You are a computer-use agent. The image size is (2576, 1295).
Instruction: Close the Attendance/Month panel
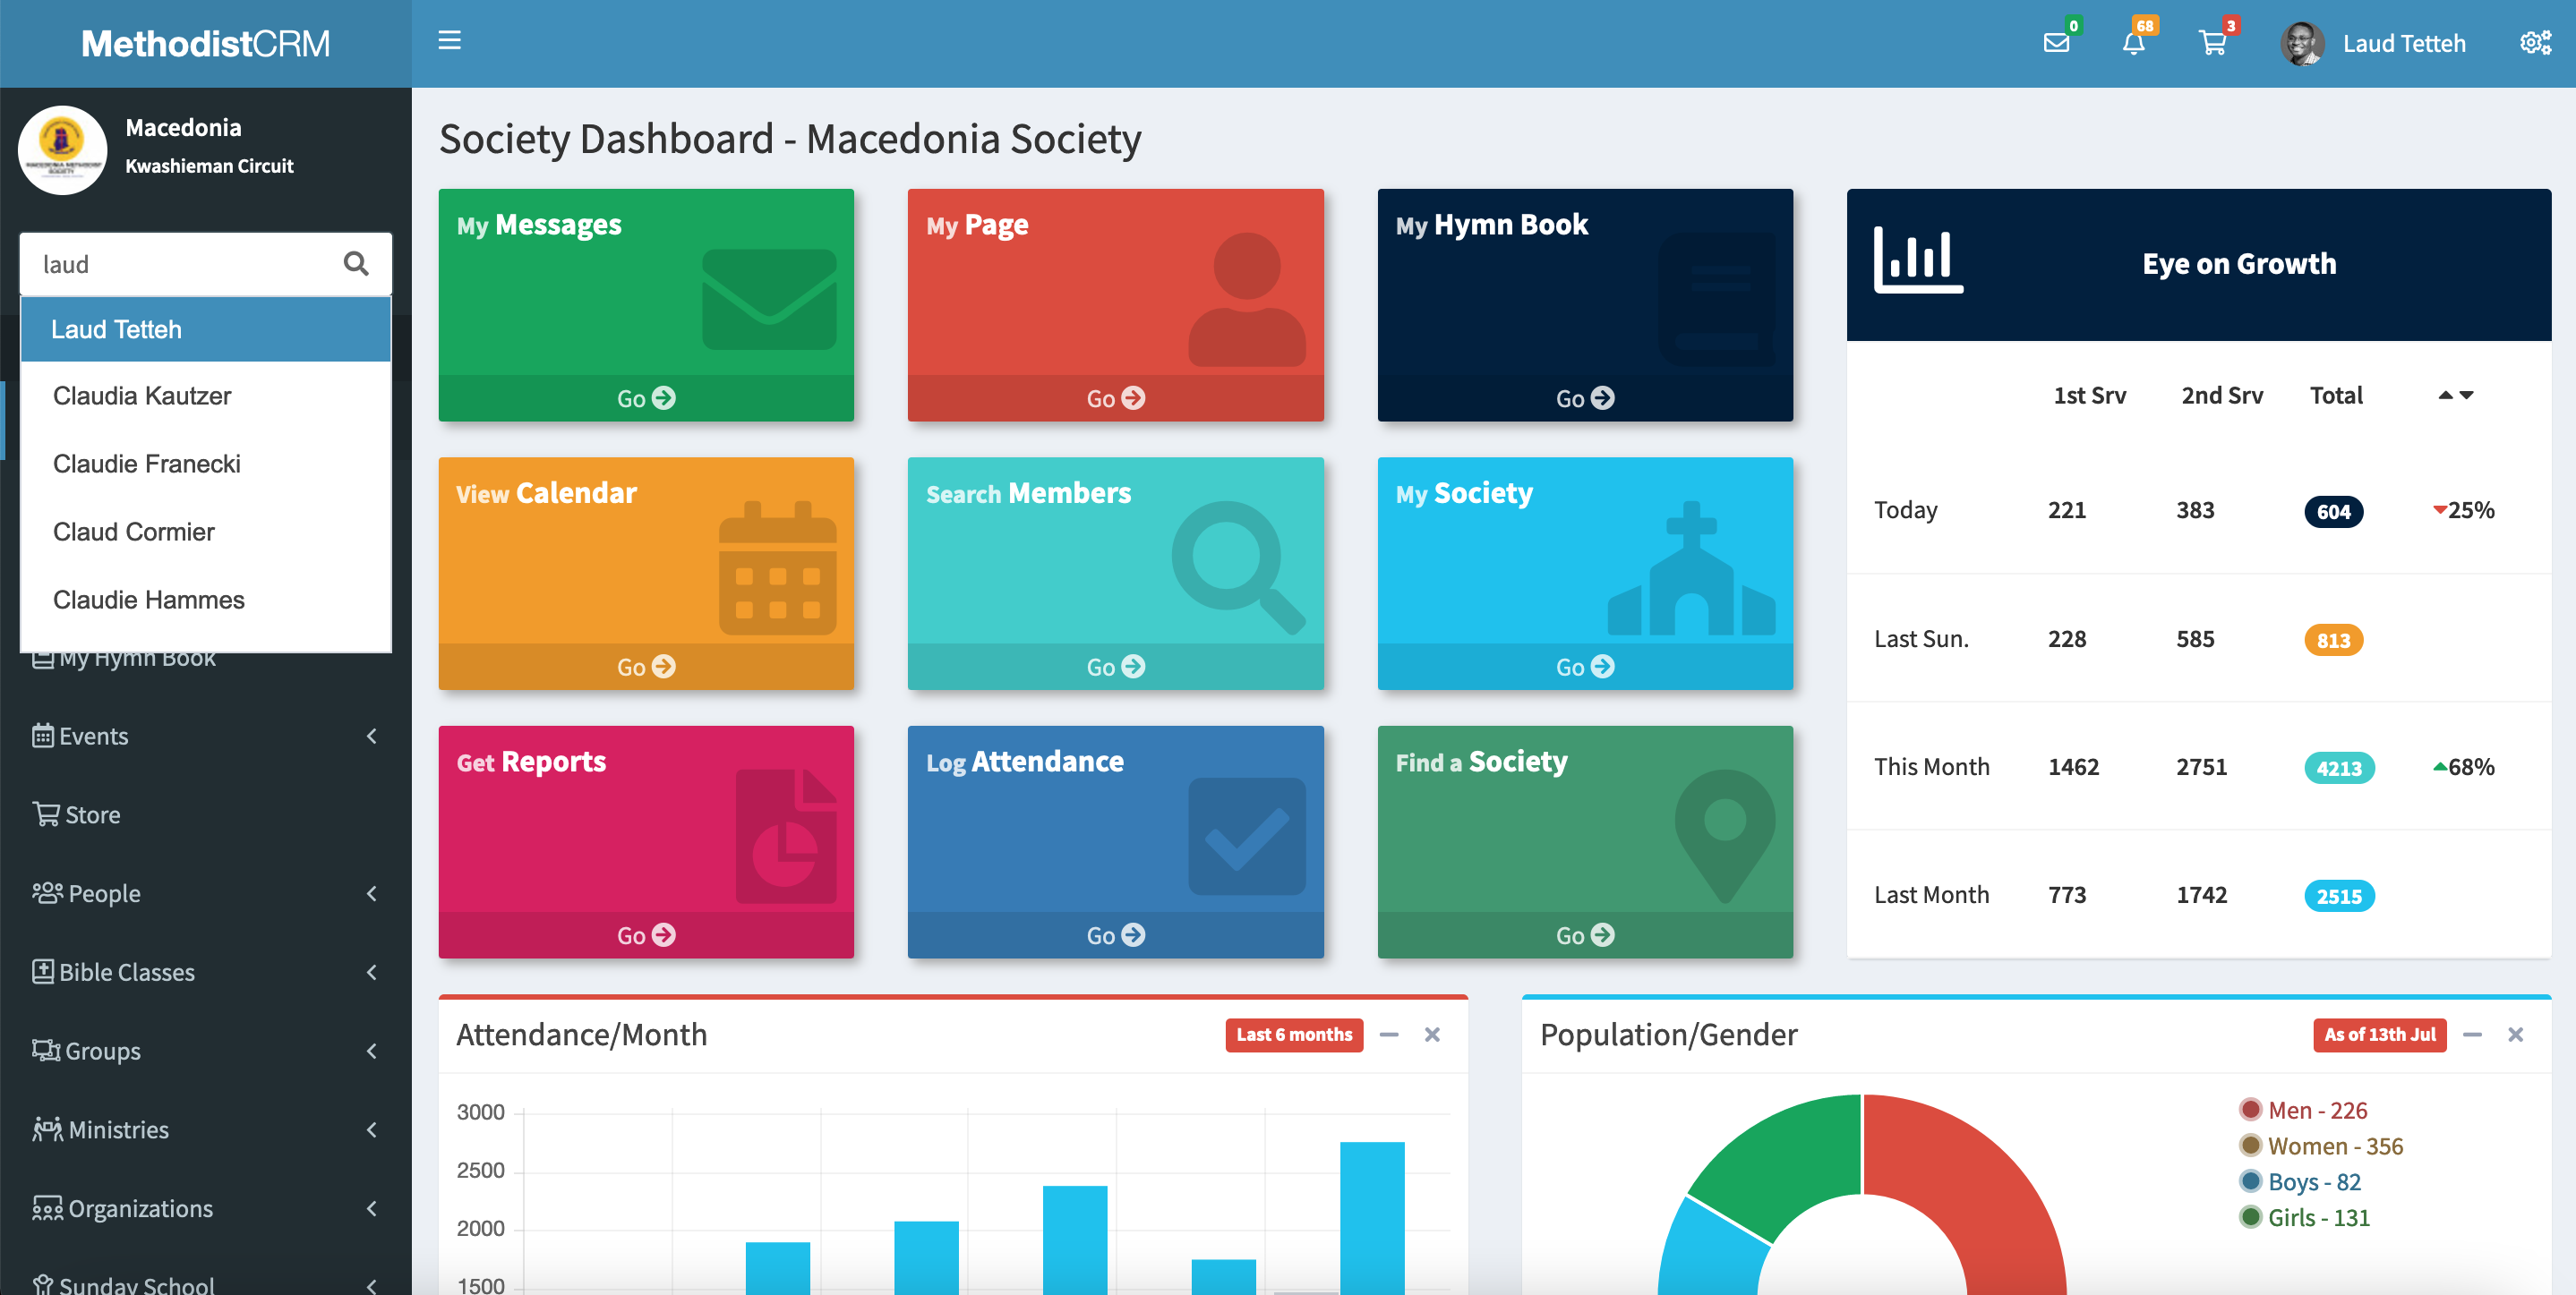[x=1432, y=1035]
